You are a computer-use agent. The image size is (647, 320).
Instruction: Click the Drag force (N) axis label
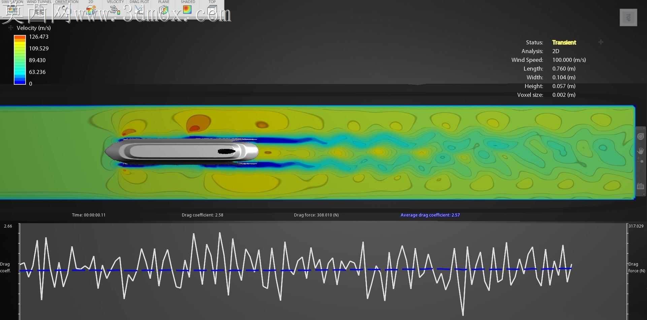point(637,267)
